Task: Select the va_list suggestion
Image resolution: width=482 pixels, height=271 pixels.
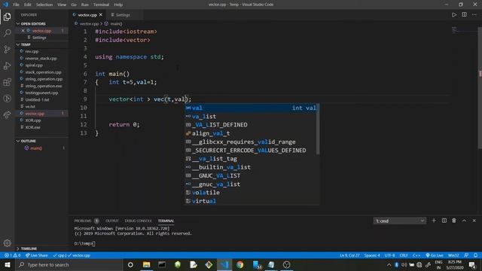Action: 251,117
